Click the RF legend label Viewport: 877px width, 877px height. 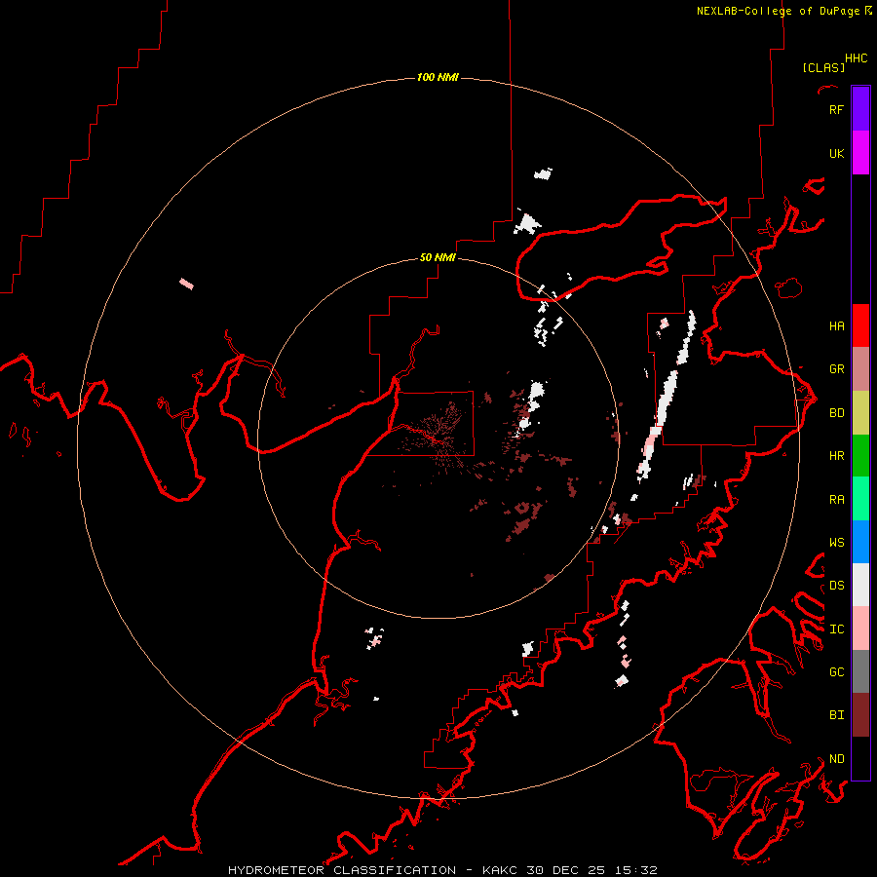point(836,109)
